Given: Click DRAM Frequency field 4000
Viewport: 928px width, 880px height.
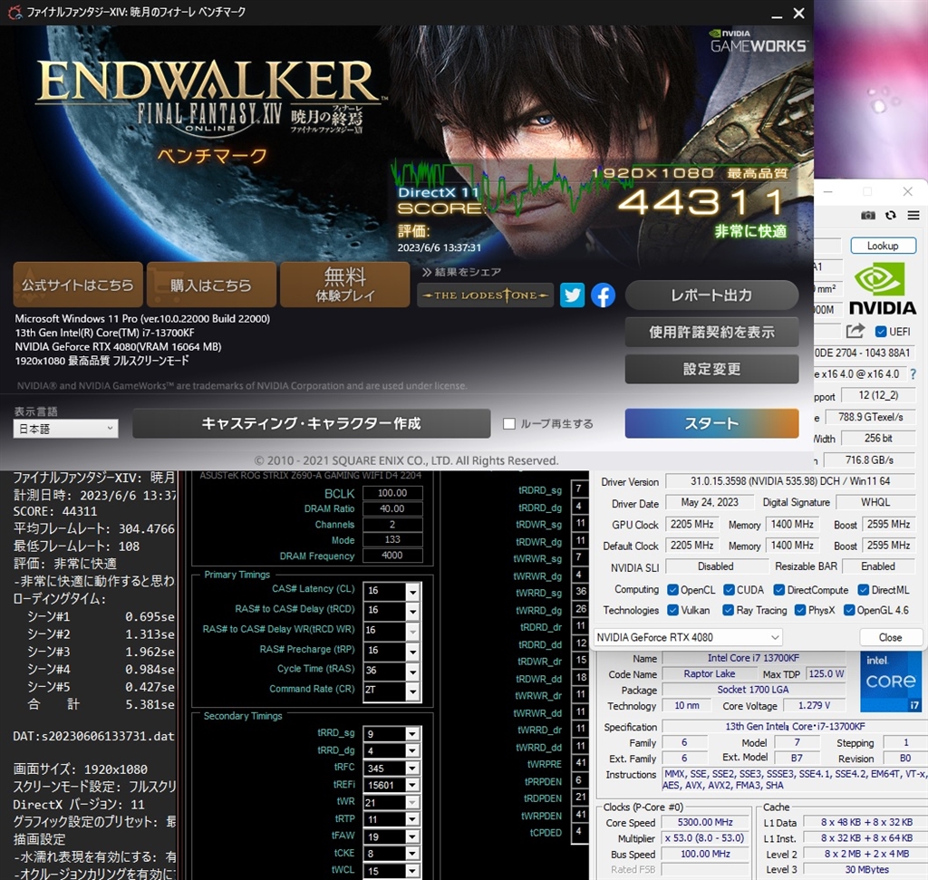Looking at the screenshot, I should point(392,556).
